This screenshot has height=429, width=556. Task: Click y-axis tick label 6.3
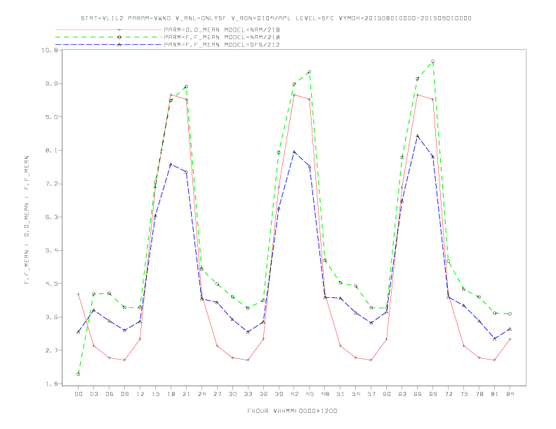51,217
